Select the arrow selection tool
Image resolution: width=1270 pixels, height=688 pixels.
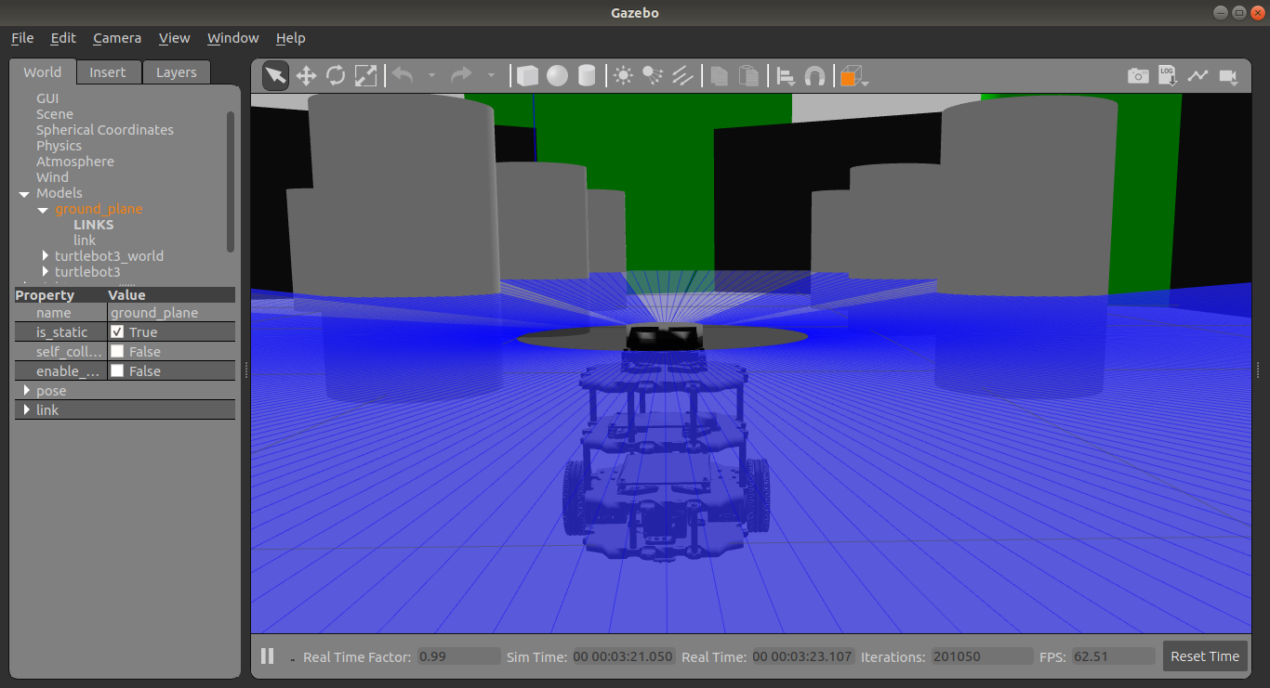pyautogui.click(x=274, y=75)
